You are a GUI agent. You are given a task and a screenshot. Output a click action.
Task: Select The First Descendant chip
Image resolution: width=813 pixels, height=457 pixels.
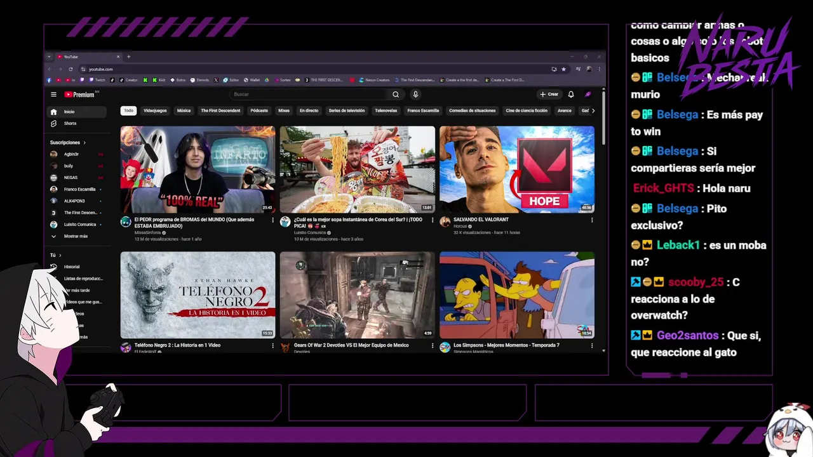(220, 110)
